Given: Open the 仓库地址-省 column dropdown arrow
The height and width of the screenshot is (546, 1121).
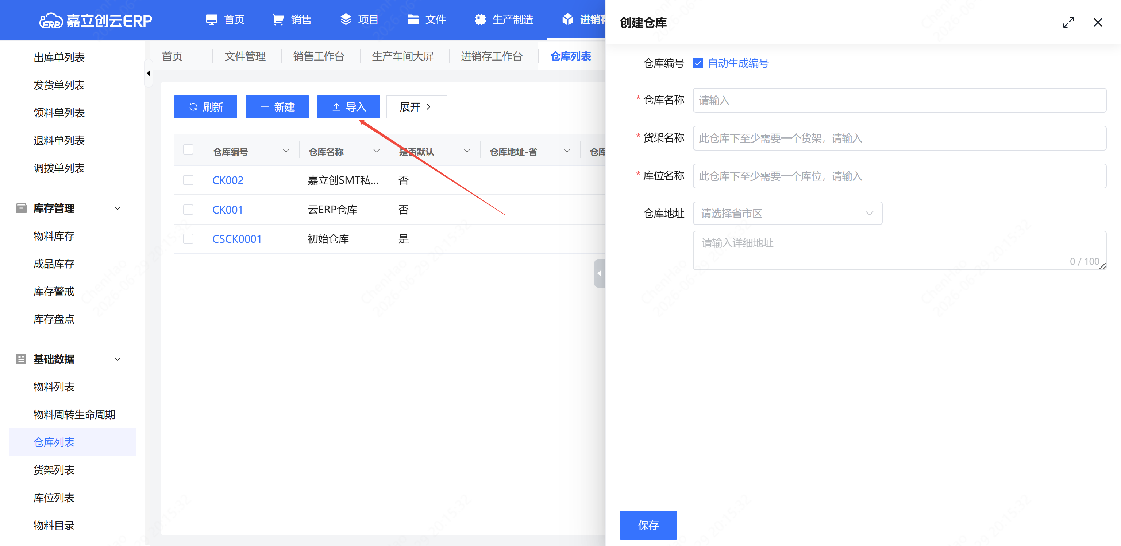Looking at the screenshot, I should point(567,151).
